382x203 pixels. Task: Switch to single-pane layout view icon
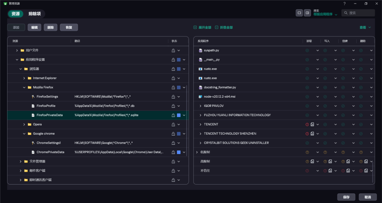pos(299,13)
